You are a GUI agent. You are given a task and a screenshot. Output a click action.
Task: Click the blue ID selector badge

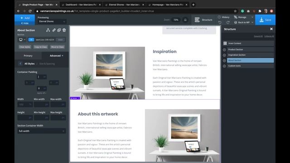pos(31,39)
